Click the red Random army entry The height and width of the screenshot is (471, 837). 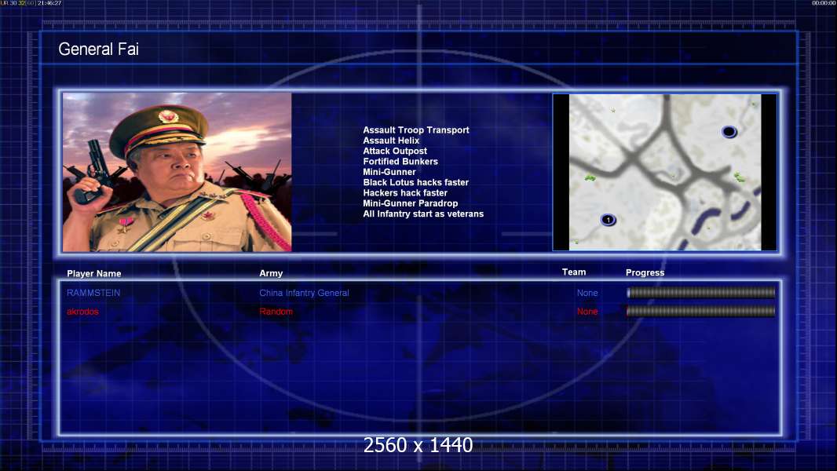[x=276, y=312]
